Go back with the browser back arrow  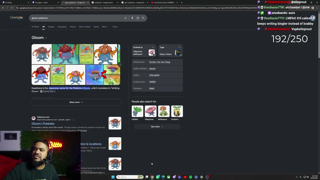coord(3,8)
